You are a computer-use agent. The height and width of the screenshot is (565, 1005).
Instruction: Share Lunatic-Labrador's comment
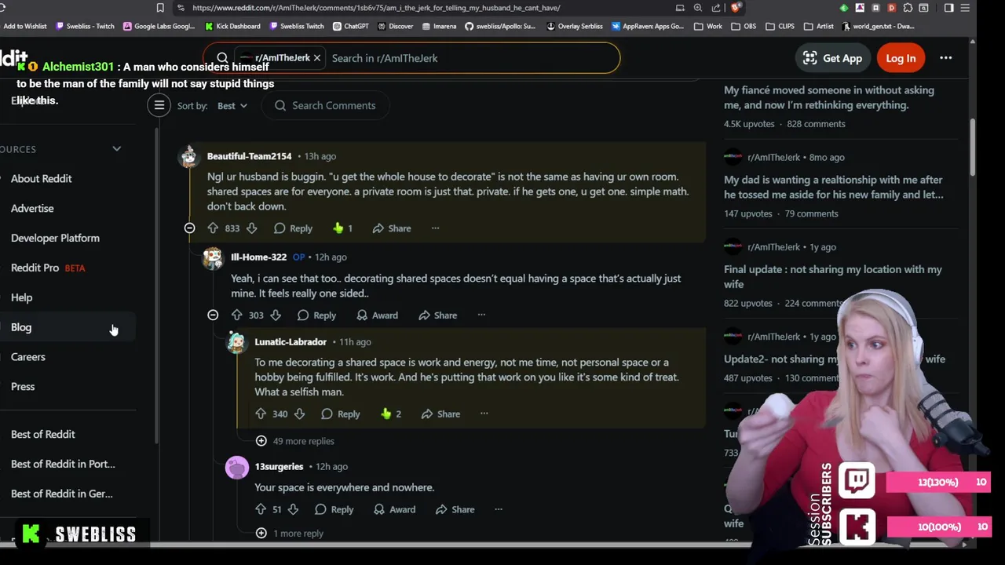[x=440, y=414]
